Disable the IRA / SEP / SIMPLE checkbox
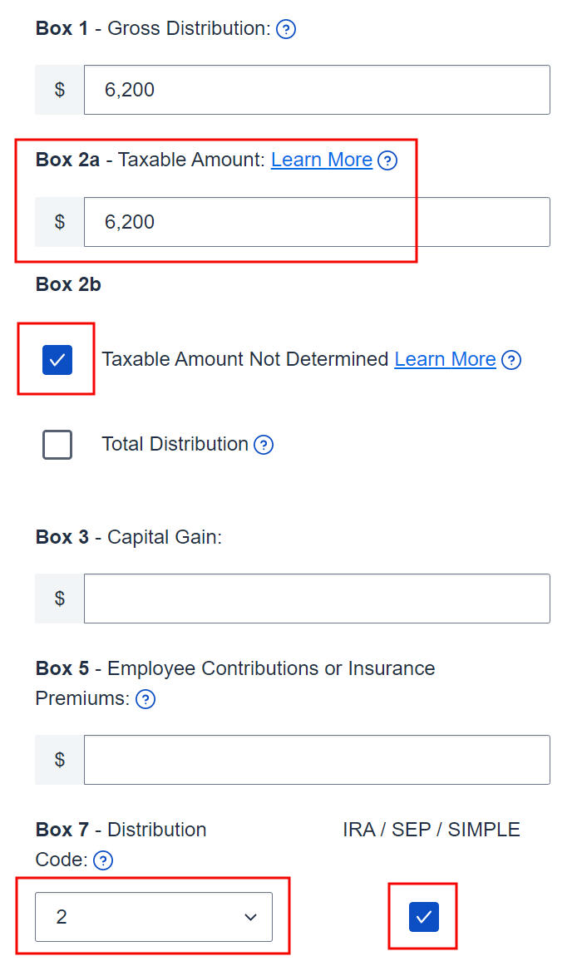Image resolution: width=582 pixels, height=961 pixels. click(x=423, y=916)
